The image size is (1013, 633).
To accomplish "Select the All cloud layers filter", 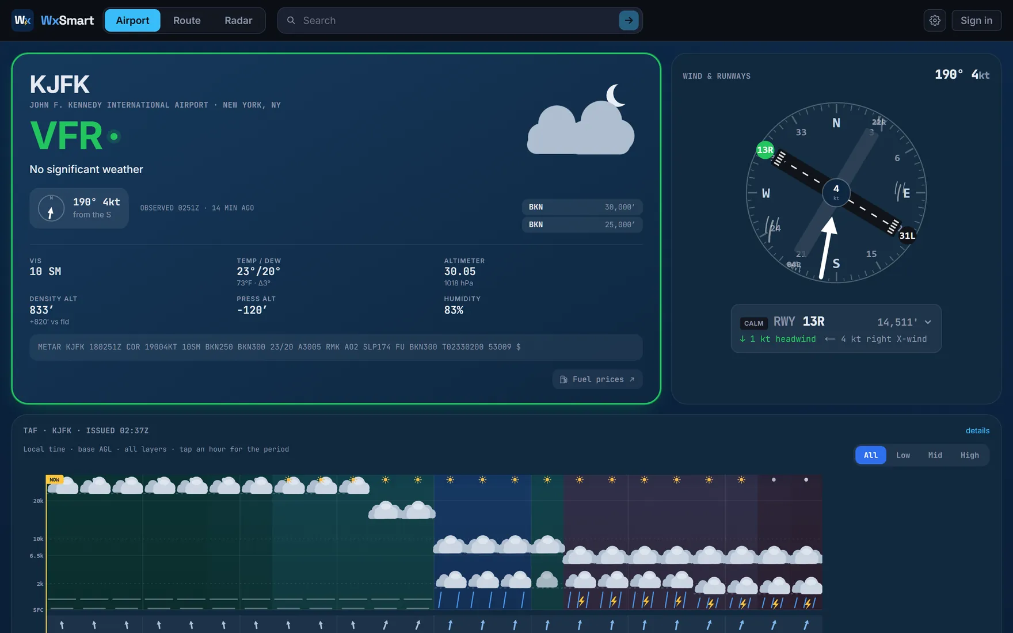I will coord(871,455).
